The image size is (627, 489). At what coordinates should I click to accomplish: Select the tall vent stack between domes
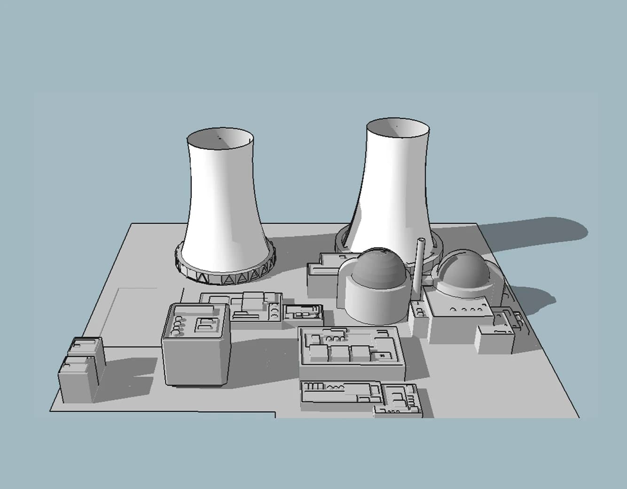[x=420, y=263]
